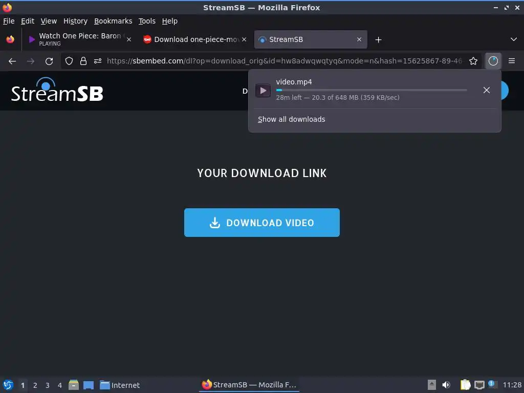This screenshot has height=393, width=524.
Task: Open the Internet folder launcher
Action: pos(120,385)
